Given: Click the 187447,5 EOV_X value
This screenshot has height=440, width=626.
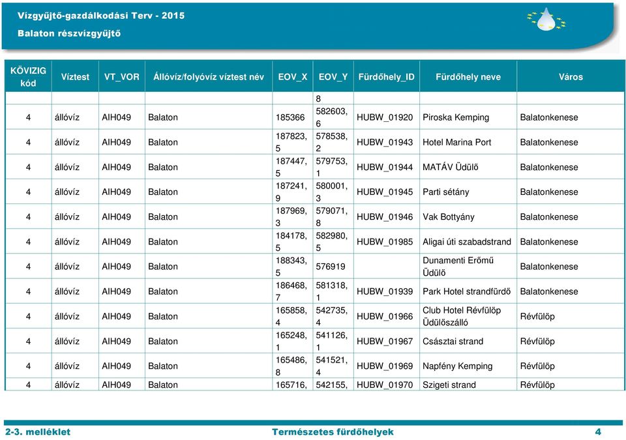Looking at the screenshot, I should coord(291,168).
